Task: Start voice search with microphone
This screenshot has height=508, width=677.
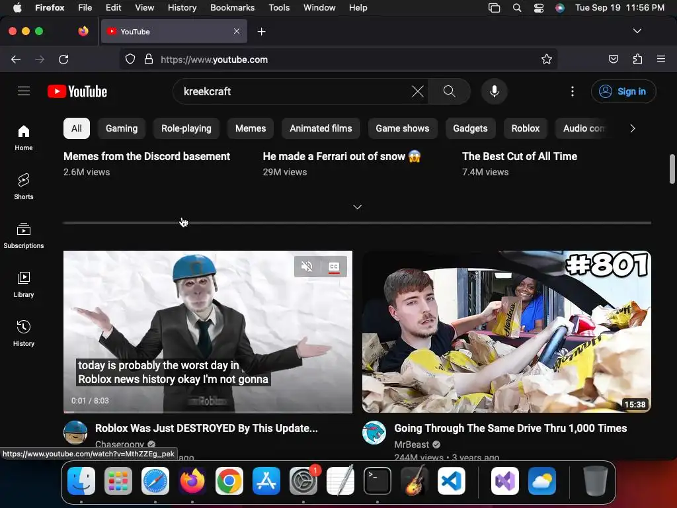Action: coord(495,91)
